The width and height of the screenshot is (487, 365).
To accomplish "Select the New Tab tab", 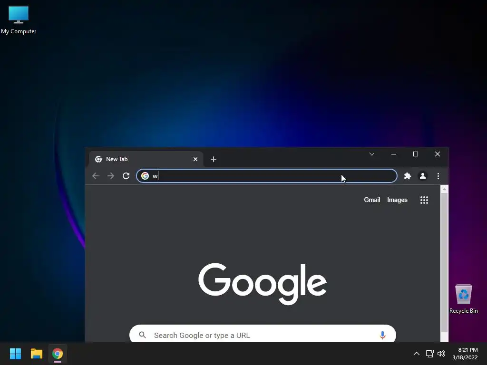I will click(146, 159).
